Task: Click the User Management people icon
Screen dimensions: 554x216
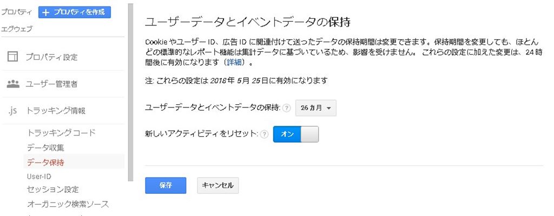Action: [x=13, y=84]
